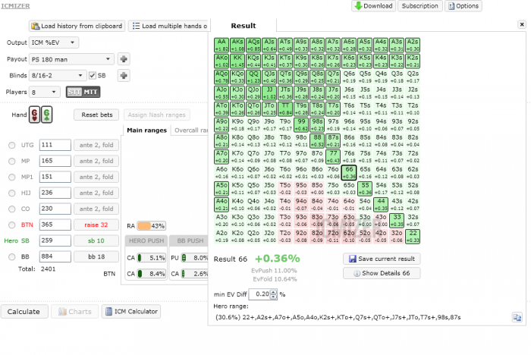The image size is (531, 355).
Task: Click UTG ante 2, fold button
Action: coord(96,146)
